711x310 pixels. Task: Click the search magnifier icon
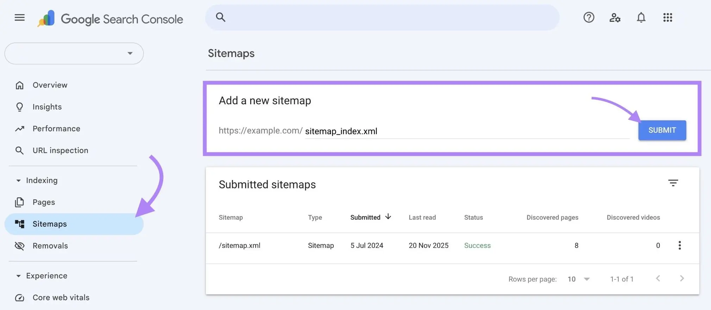[x=220, y=17]
